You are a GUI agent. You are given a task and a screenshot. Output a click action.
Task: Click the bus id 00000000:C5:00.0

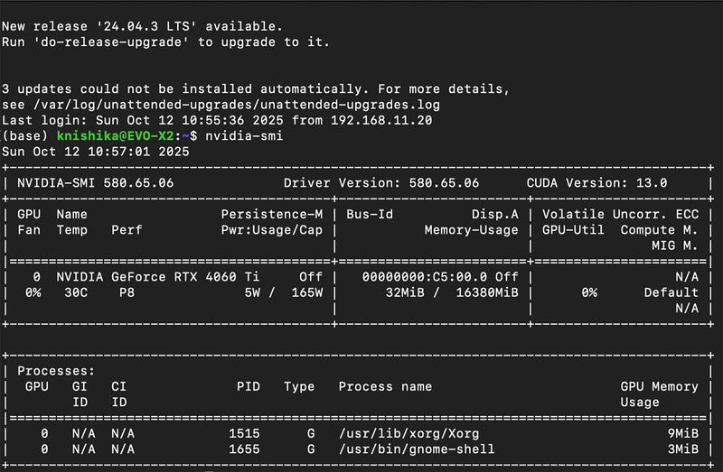425,277
